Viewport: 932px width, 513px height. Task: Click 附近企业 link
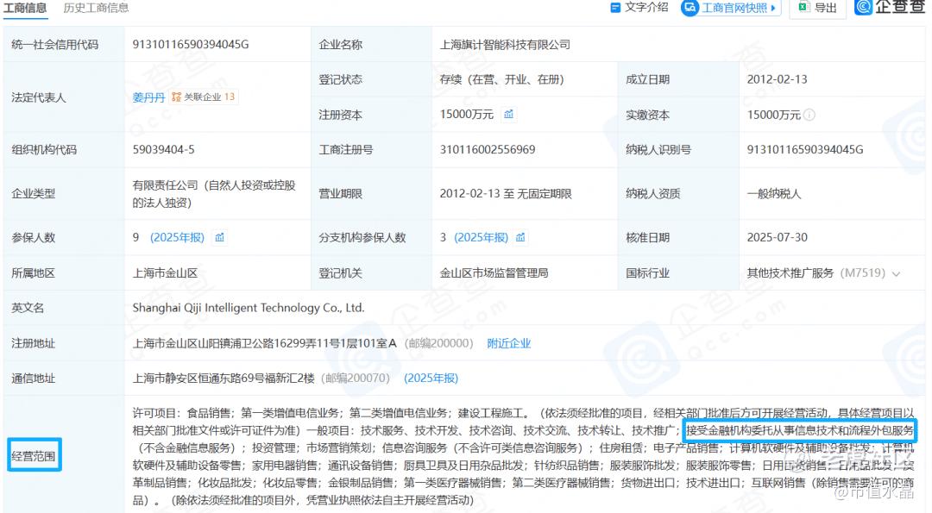(509, 343)
